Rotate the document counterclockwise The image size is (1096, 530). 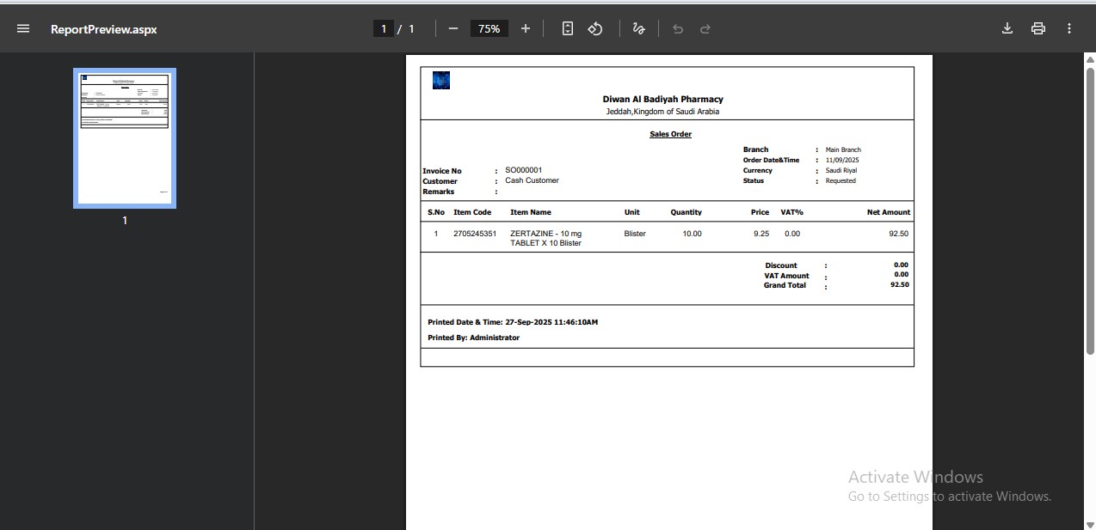(x=595, y=28)
